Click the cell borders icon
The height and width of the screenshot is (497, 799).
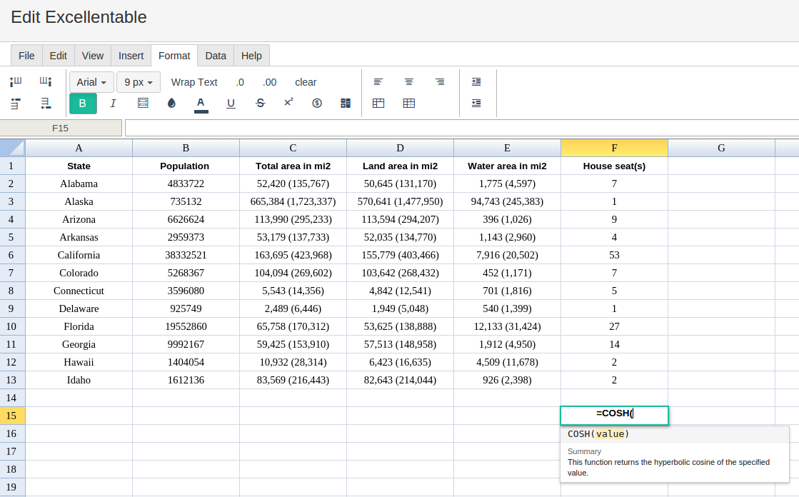click(143, 104)
